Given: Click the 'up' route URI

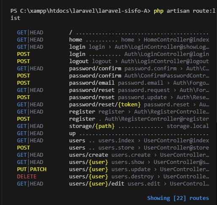Looking at the screenshot, I should 72,133.
